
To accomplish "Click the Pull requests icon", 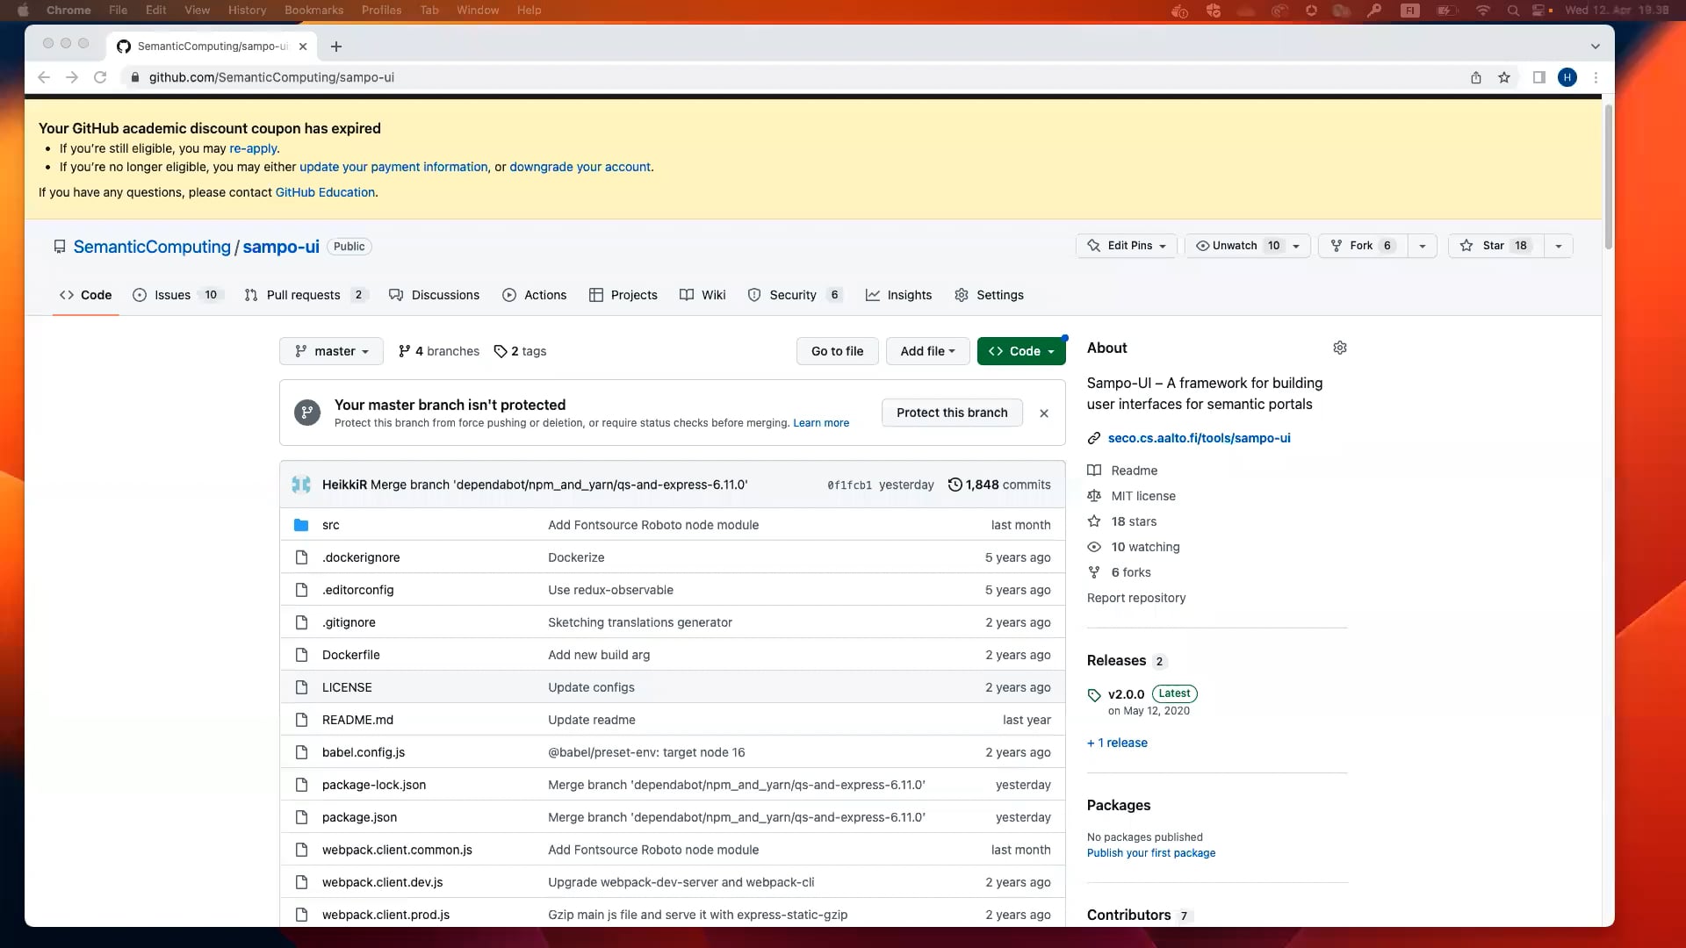I will tap(252, 294).
